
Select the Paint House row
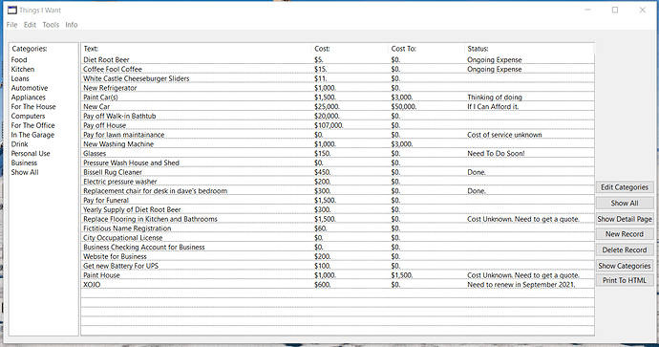click(x=337, y=275)
